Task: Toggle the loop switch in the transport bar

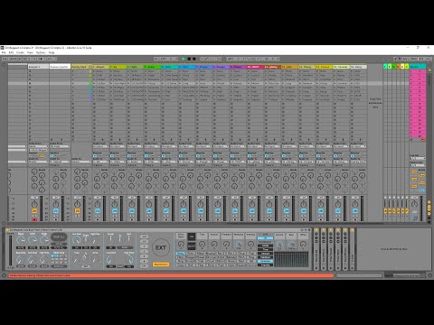Action: [x=253, y=59]
